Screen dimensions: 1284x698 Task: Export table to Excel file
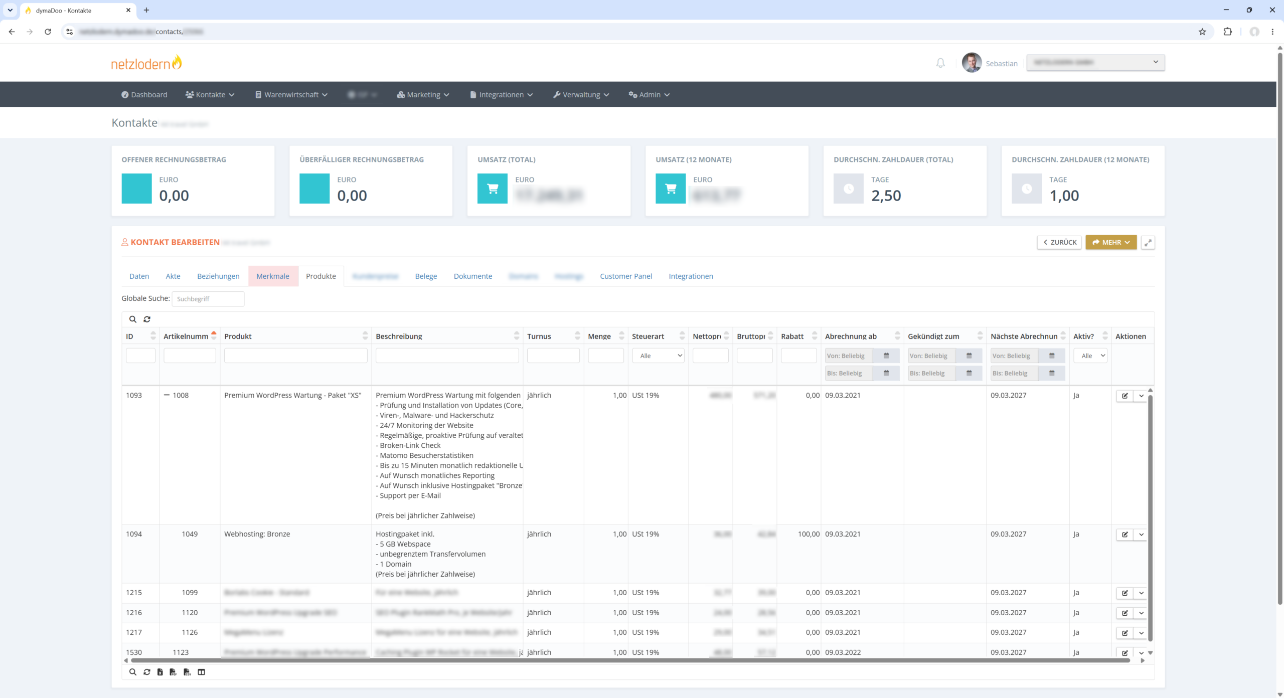click(160, 672)
